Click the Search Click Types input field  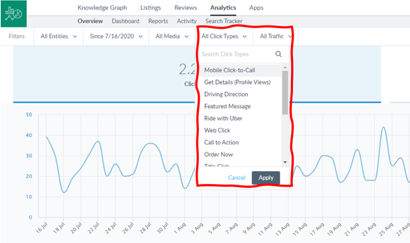point(237,54)
